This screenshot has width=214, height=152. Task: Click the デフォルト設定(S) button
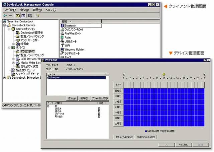[x=100, y=98]
